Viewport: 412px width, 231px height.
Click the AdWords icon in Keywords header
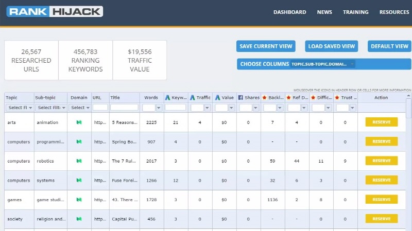[167, 98]
